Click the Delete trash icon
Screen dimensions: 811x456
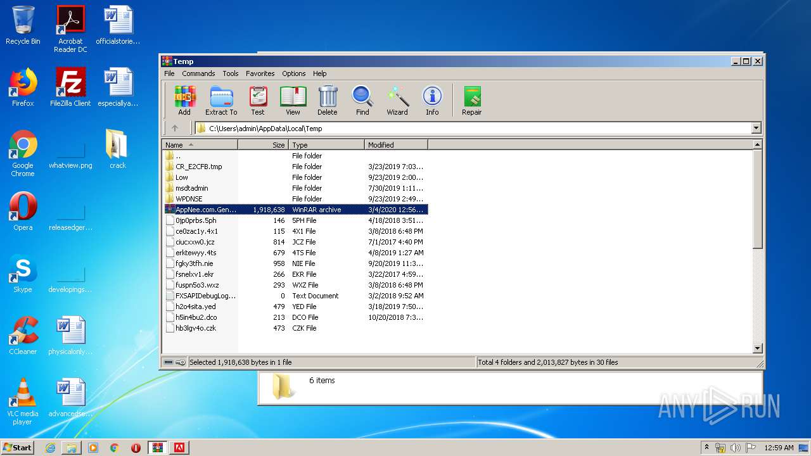coord(328,101)
